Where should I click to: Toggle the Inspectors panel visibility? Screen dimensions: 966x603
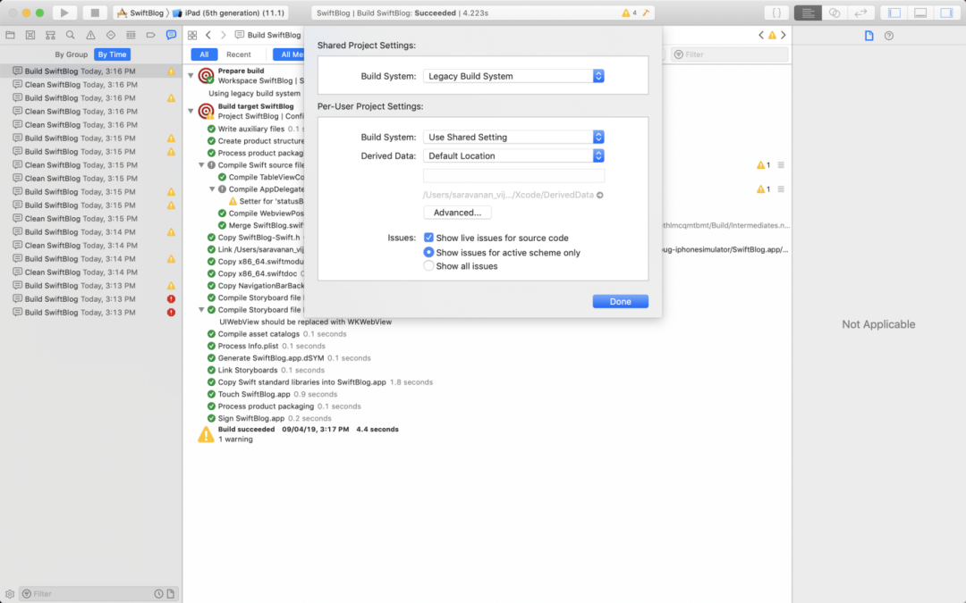coord(946,13)
